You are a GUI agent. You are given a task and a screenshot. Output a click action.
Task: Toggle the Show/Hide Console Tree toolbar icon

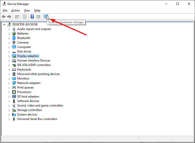[x=17, y=16]
